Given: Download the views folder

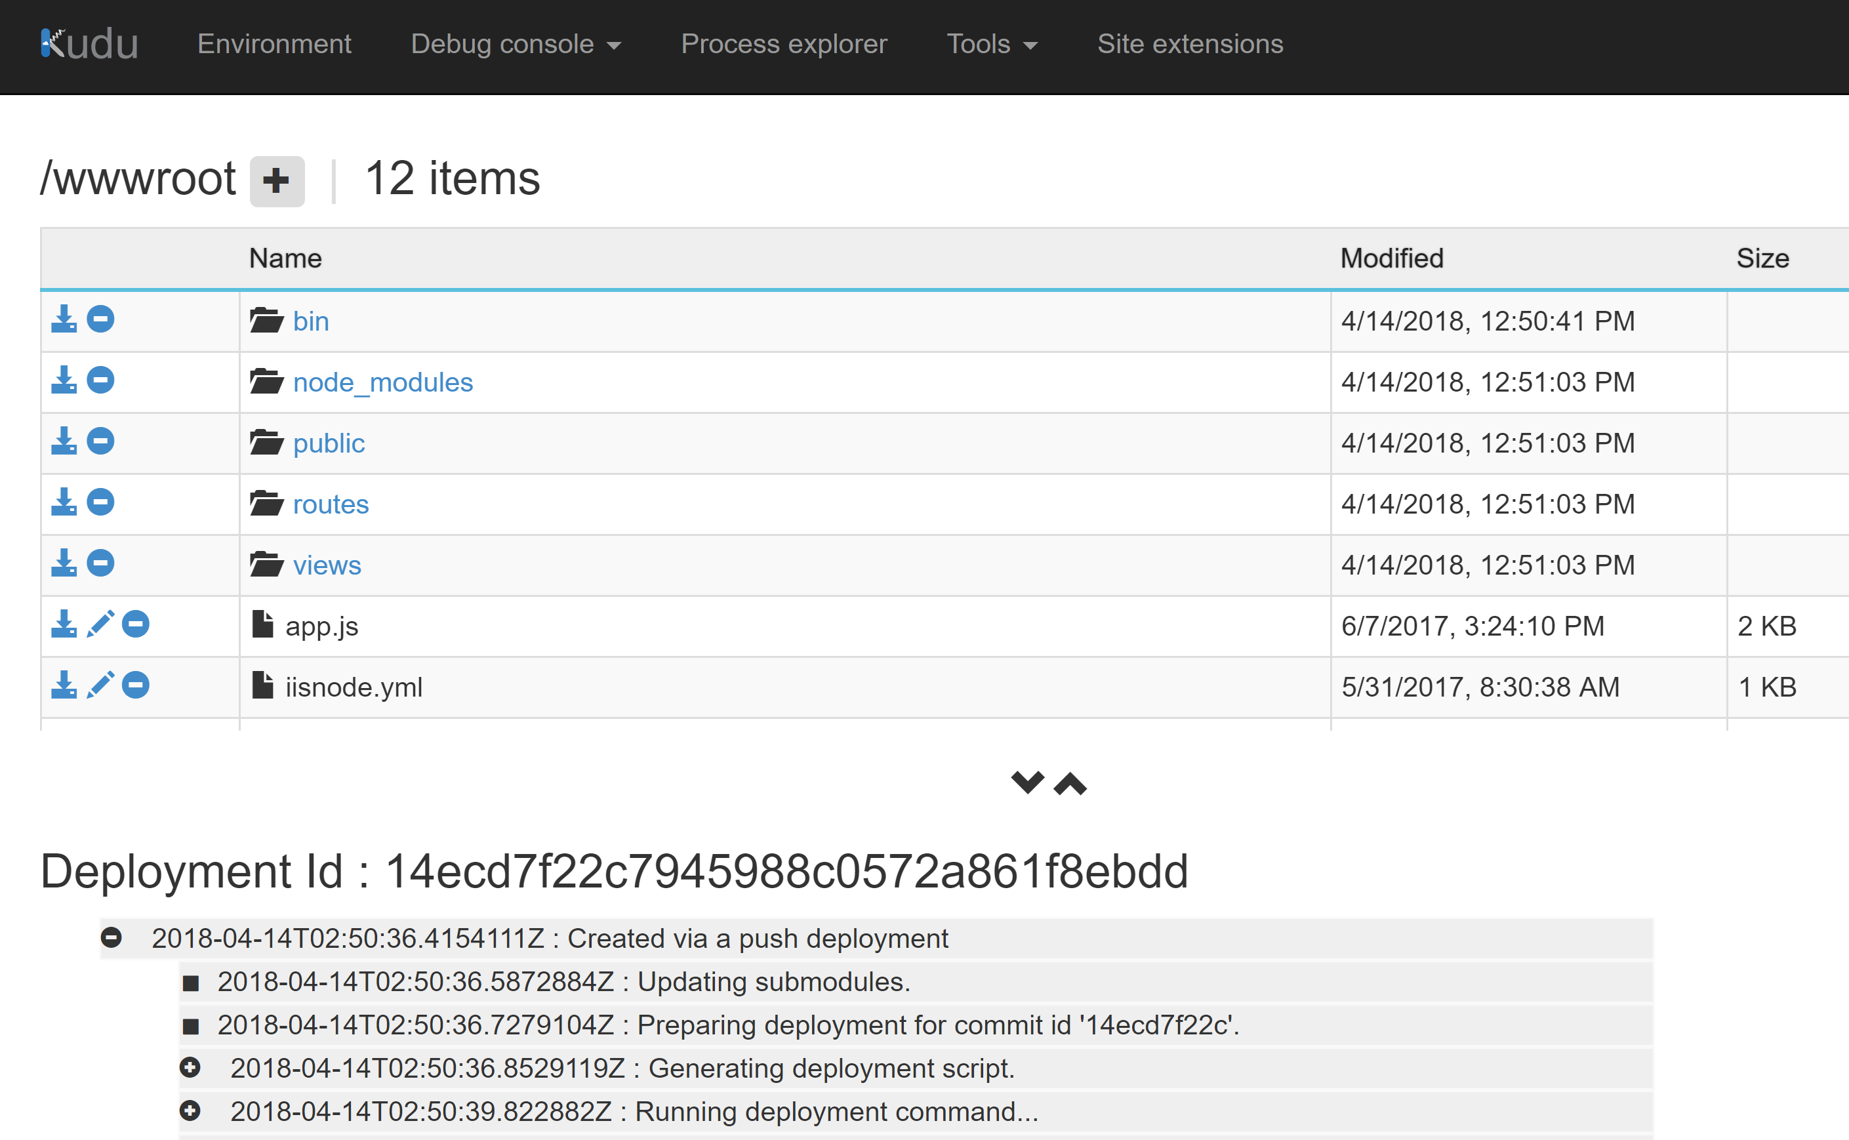Looking at the screenshot, I should point(64,563).
